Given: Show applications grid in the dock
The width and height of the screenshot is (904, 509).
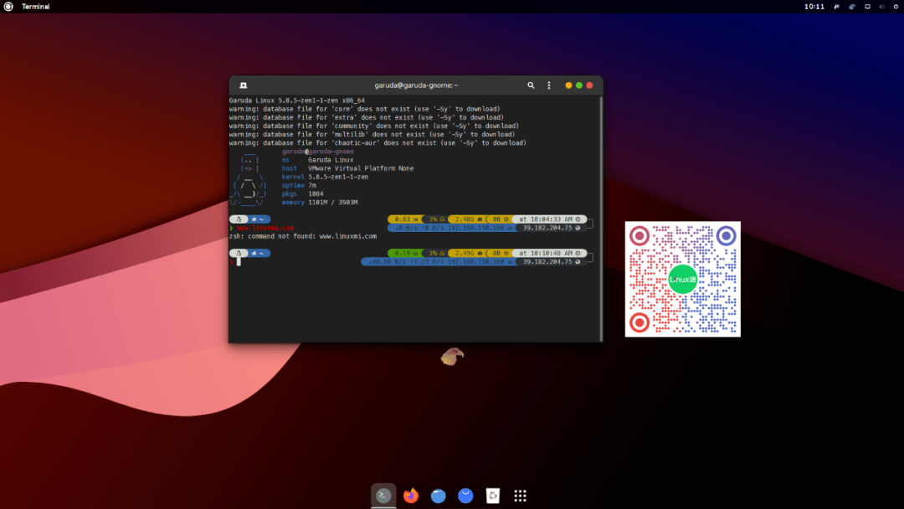Looking at the screenshot, I should [x=520, y=495].
